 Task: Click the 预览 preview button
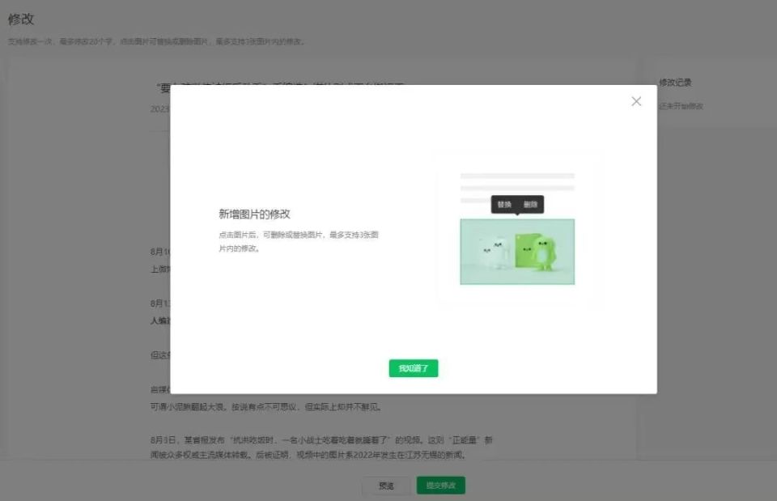(x=386, y=485)
